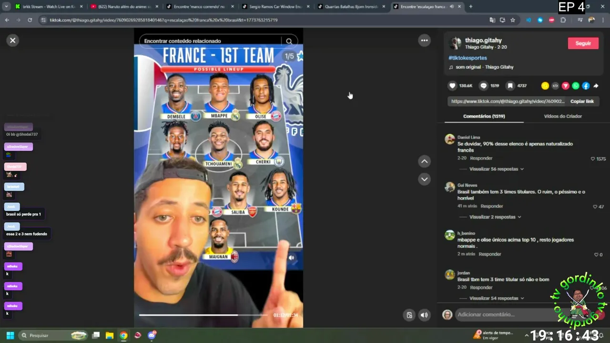Go to next video with down arrow
The width and height of the screenshot is (610, 343).
point(424,179)
